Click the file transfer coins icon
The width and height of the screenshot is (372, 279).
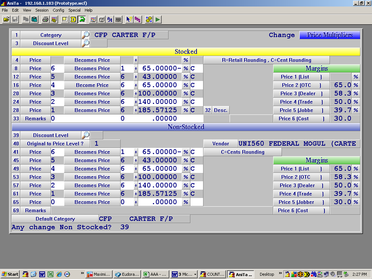(x=149, y=20)
